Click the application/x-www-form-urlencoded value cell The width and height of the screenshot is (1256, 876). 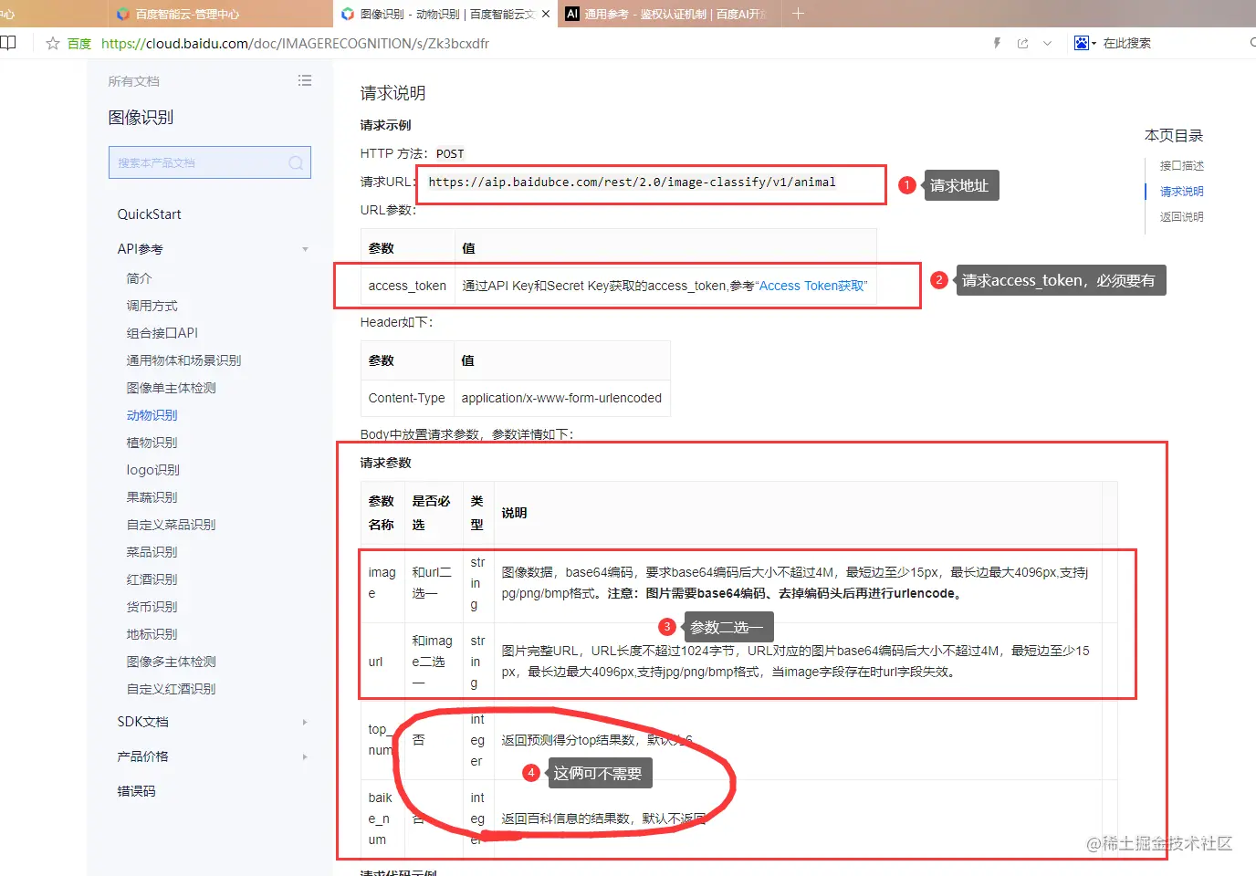561,398
